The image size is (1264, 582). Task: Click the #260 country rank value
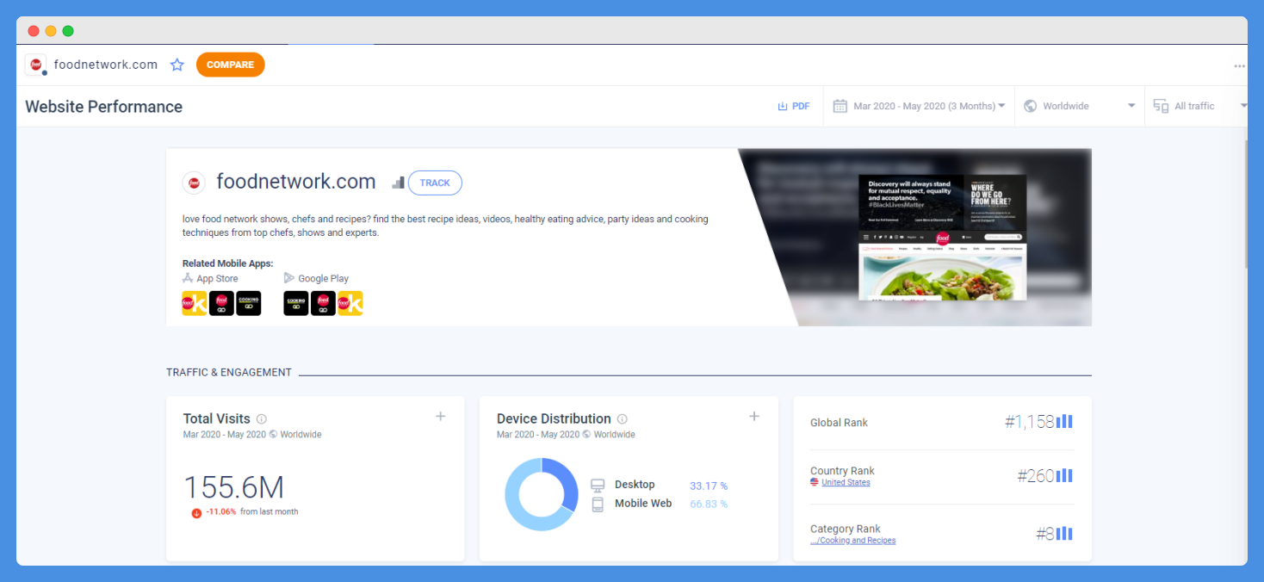pyautogui.click(x=1036, y=475)
